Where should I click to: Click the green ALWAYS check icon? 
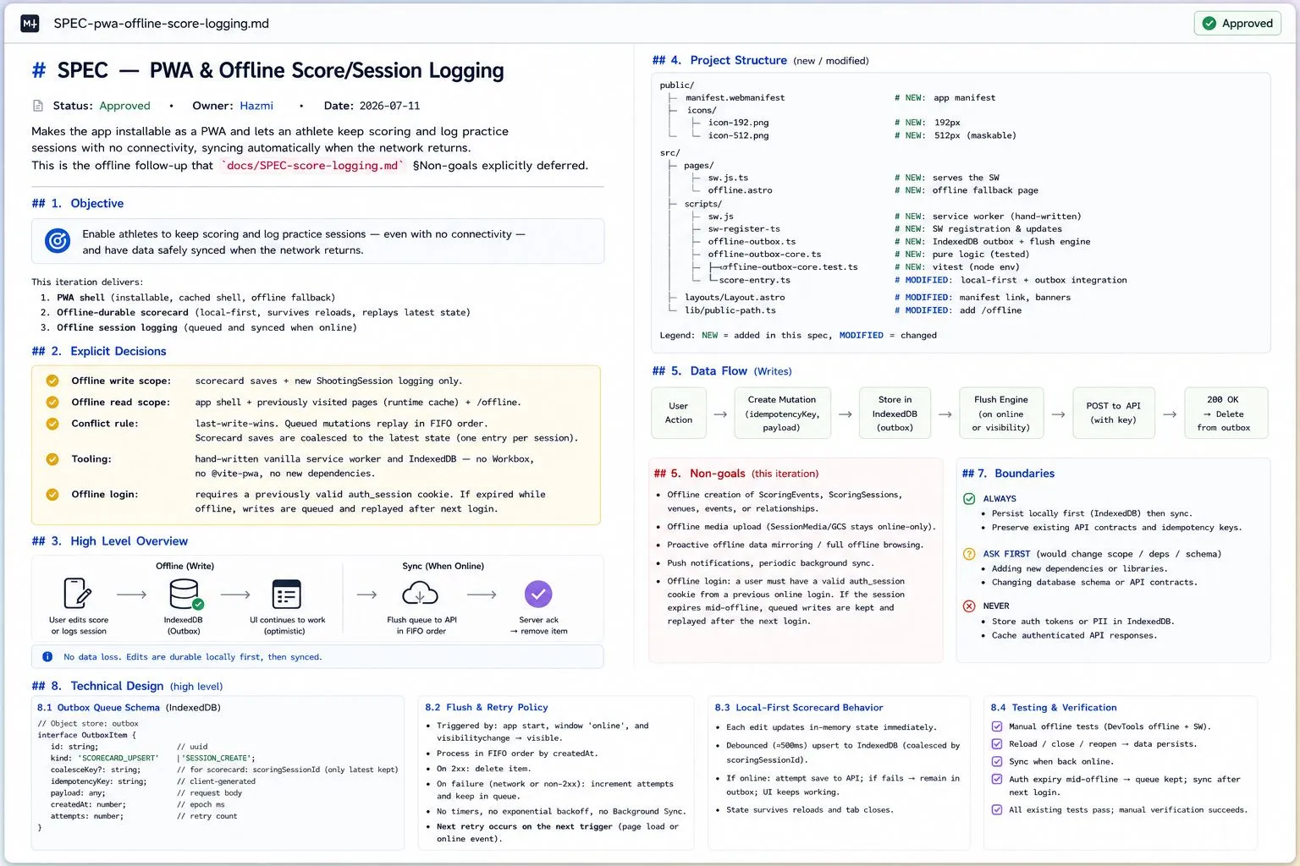pos(969,499)
